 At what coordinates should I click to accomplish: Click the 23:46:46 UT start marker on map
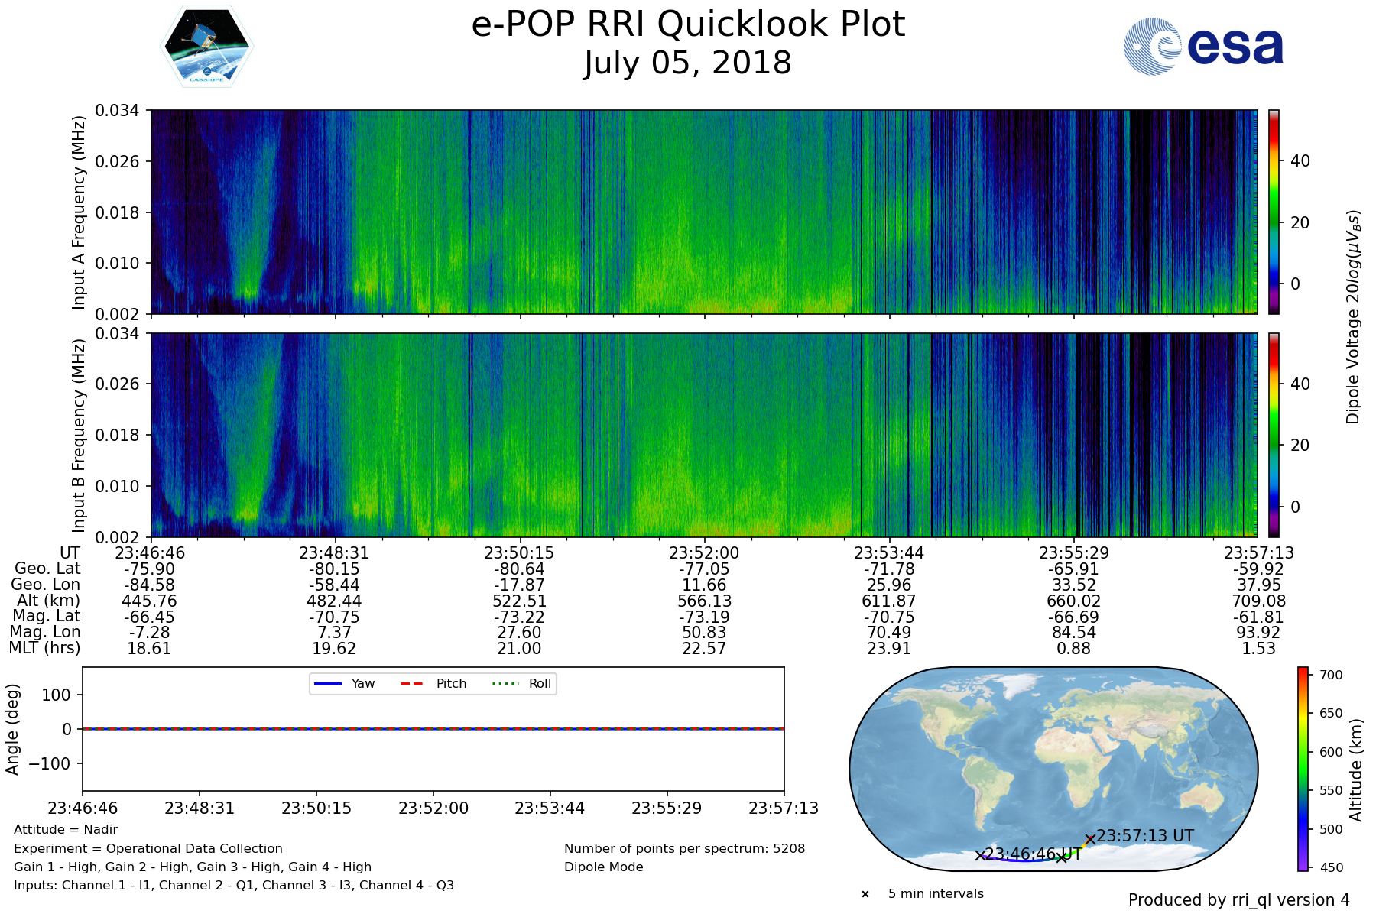[x=980, y=856]
